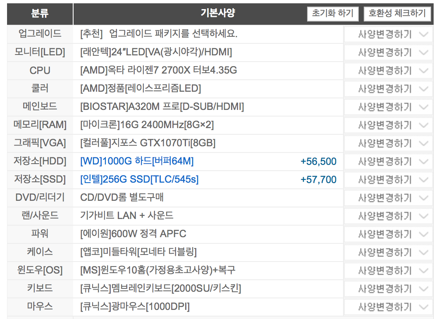The width and height of the screenshot is (434, 319).
Task: Select the 업그레이드 패키지를 선택하세요 text
Action: pyautogui.click(x=173, y=34)
